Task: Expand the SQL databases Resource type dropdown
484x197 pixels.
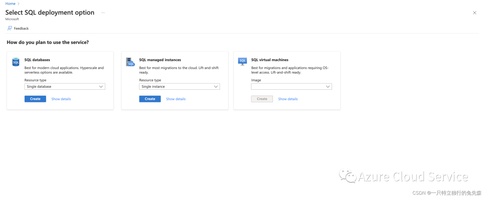Action: coord(65,87)
